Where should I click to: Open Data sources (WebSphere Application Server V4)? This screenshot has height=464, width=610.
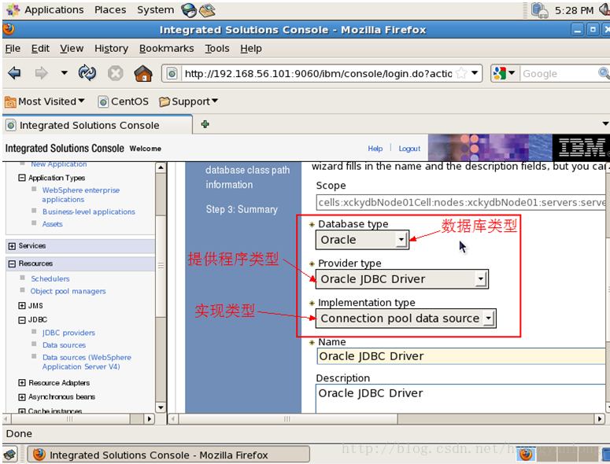(x=87, y=362)
